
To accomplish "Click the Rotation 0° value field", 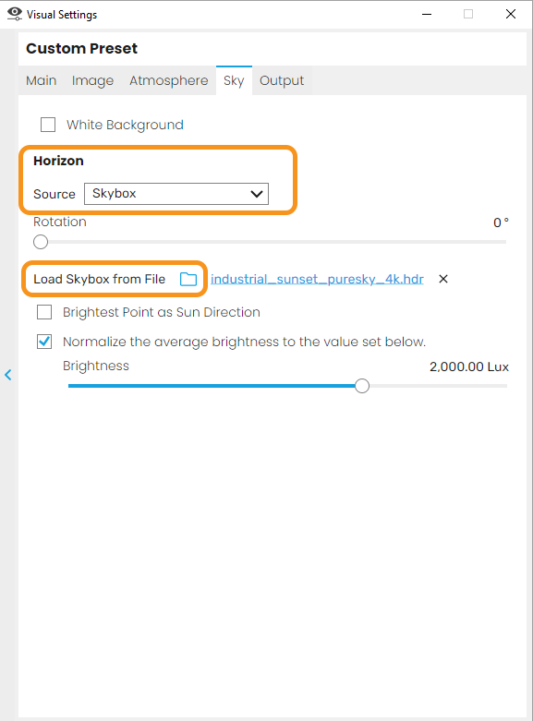I will [x=501, y=222].
